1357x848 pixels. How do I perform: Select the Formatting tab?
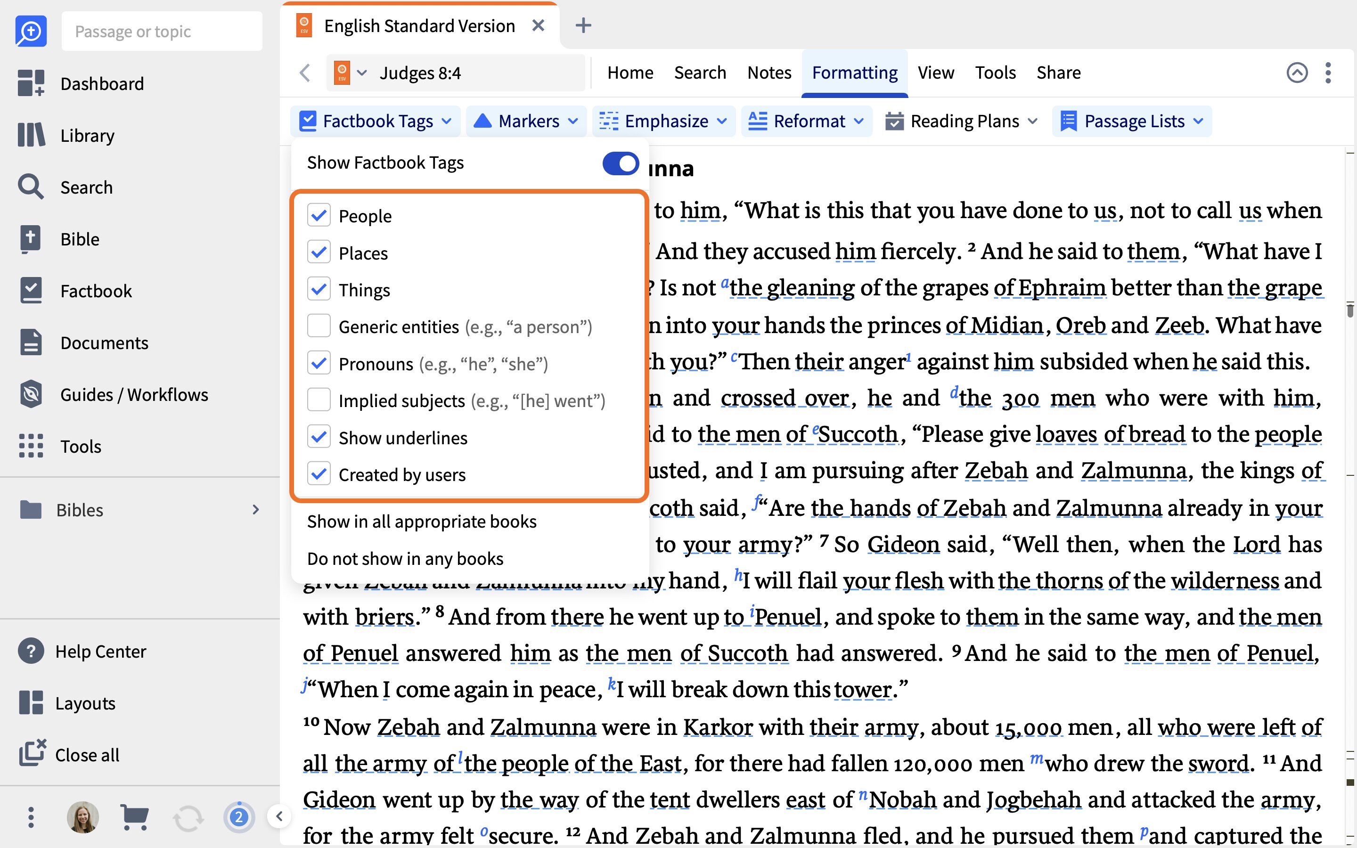[x=855, y=73]
